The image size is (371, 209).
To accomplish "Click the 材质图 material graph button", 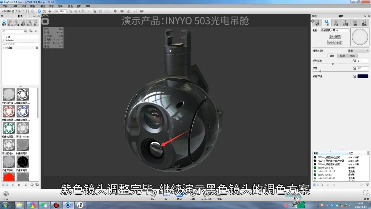I will tap(335, 36).
